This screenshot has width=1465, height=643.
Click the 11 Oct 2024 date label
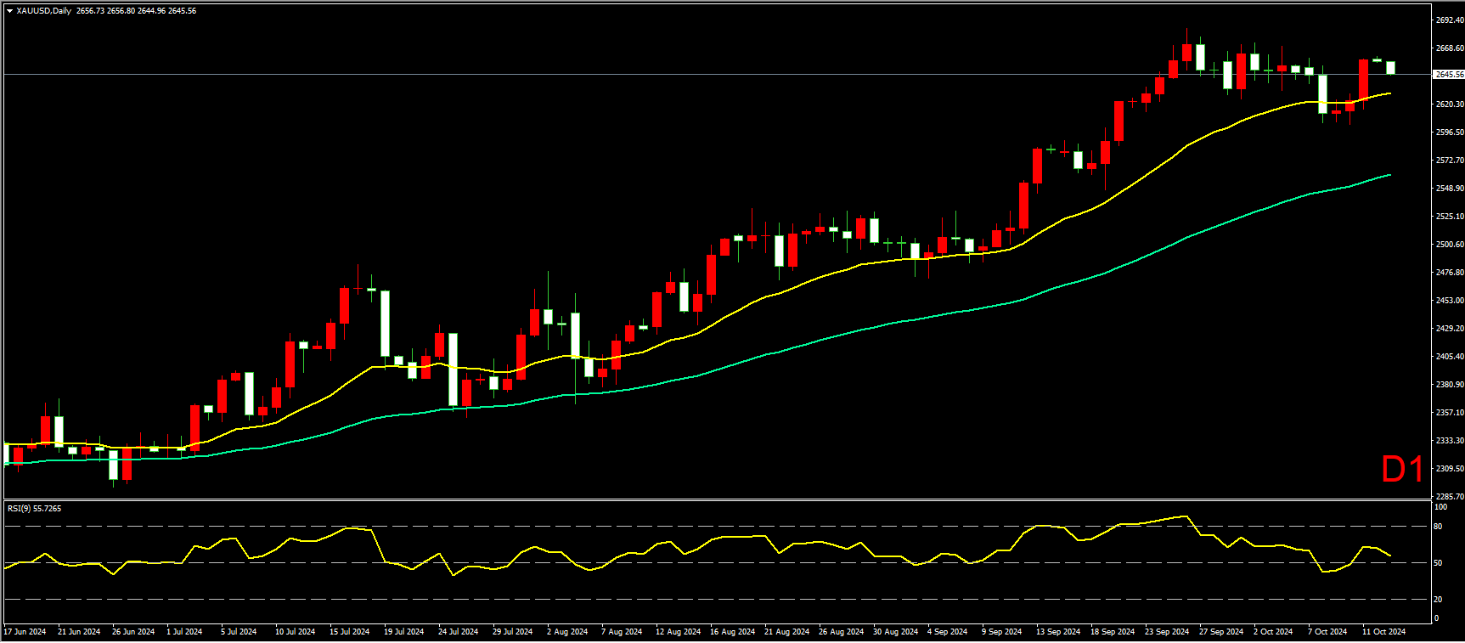[x=1383, y=632]
